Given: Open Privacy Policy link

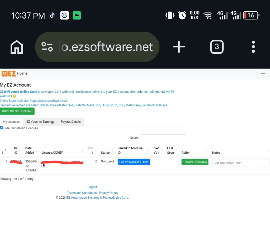Looking at the screenshot, I should (x=108, y=193).
